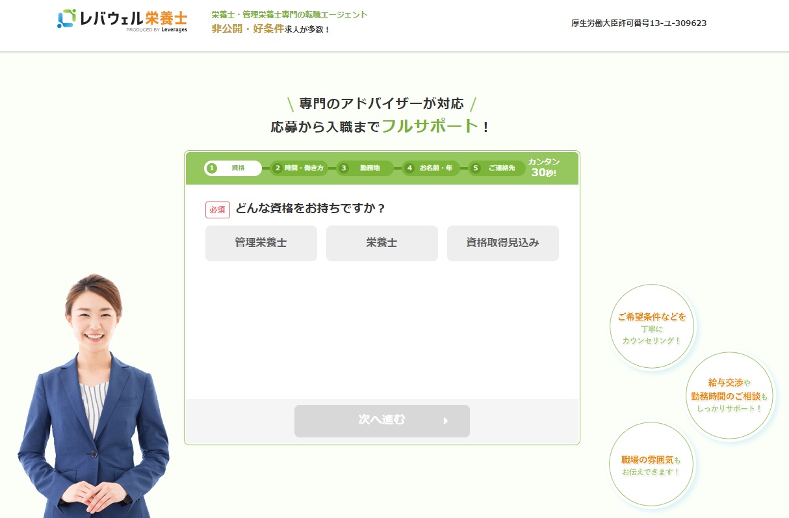789x518 pixels.
Task: Select the 資格取得見込み qualification option
Action: pos(502,243)
